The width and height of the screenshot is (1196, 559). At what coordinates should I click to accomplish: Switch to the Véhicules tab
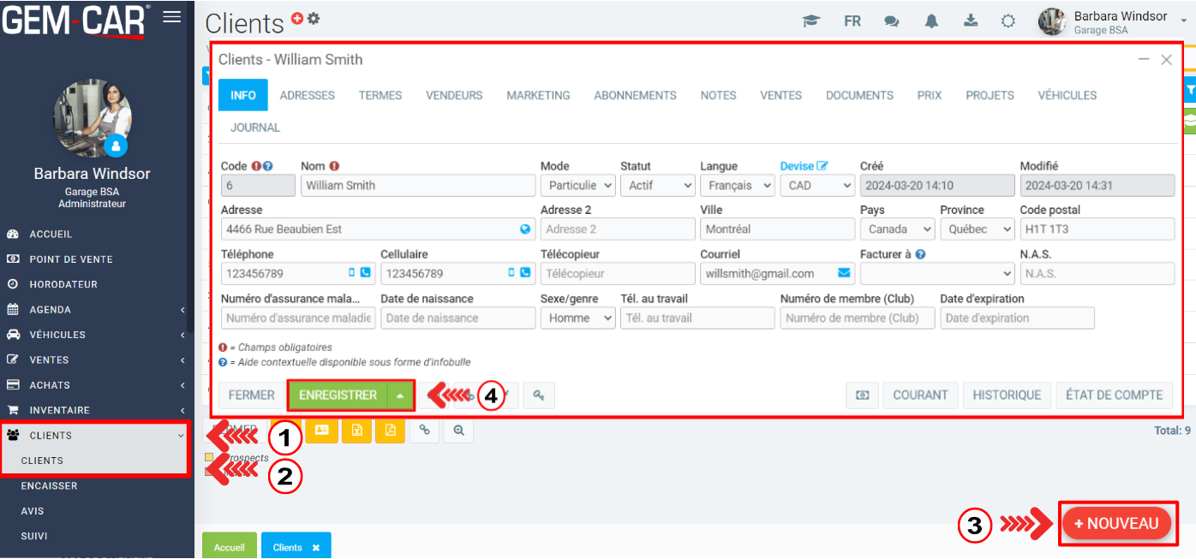coord(1067,95)
